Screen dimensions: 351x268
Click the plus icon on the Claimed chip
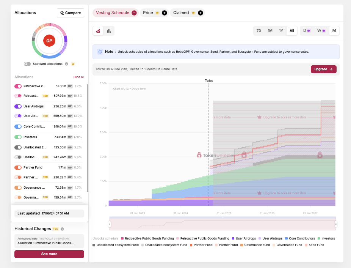(x=201, y=13)
